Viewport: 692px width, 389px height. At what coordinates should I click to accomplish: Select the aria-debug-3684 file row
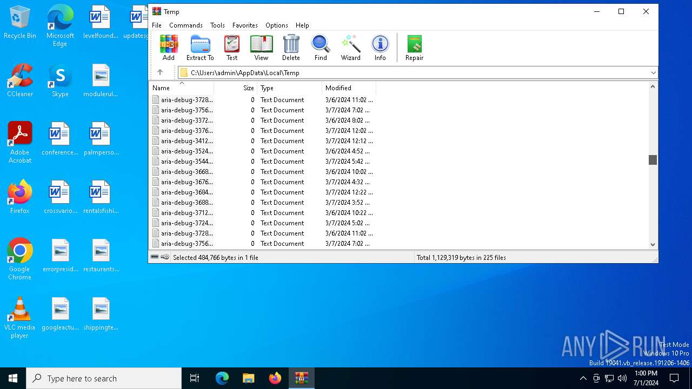coord(263,192)
